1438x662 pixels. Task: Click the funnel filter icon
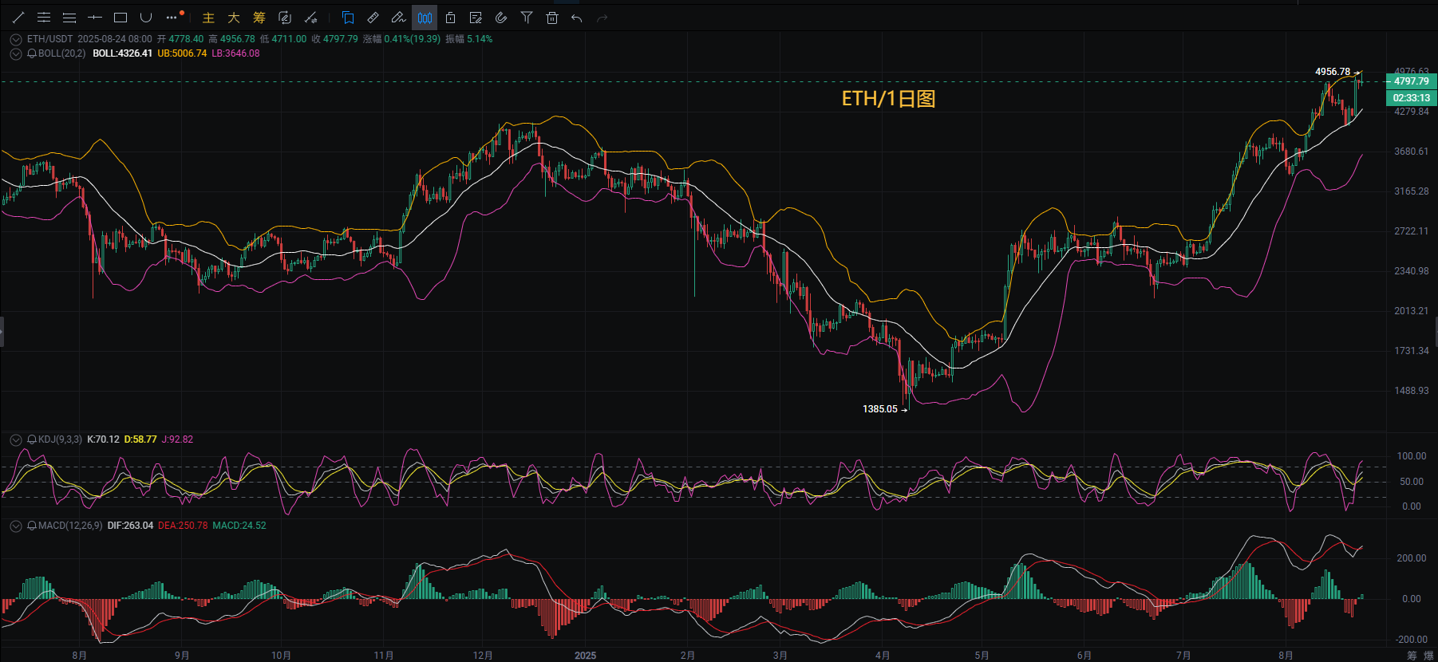[x=527, y=18]
